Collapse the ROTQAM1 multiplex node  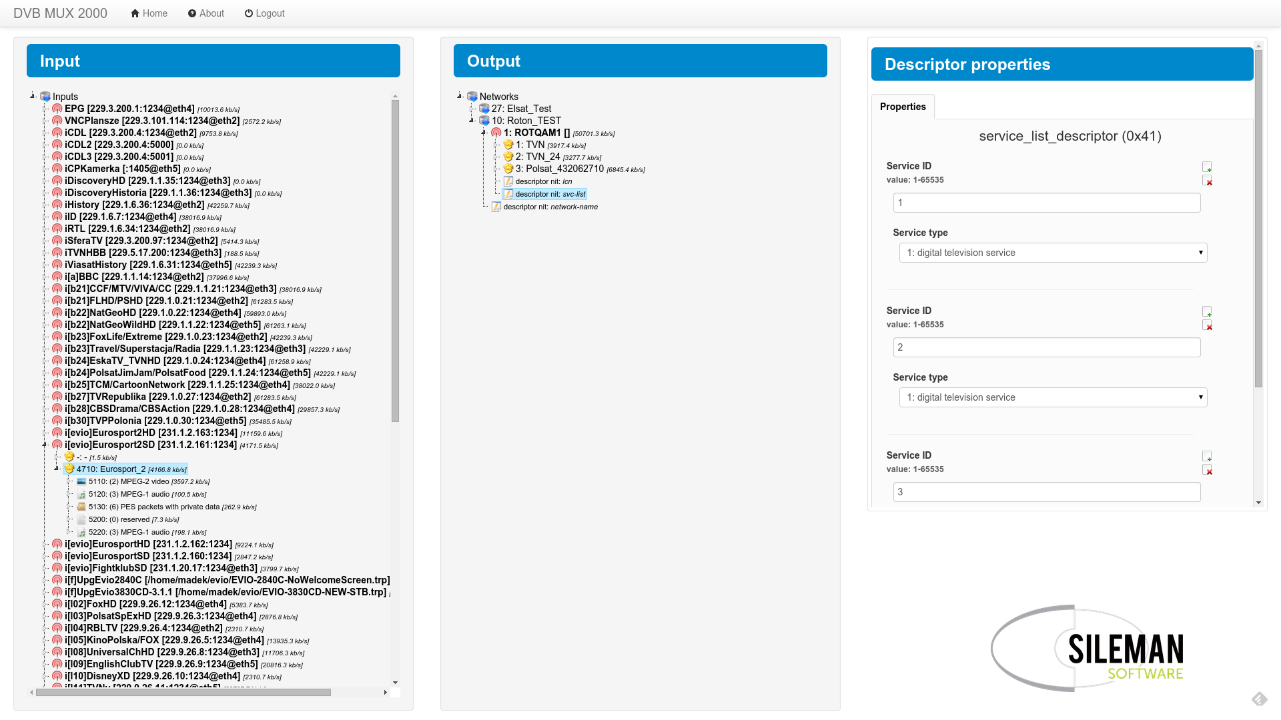pos(484,133)
